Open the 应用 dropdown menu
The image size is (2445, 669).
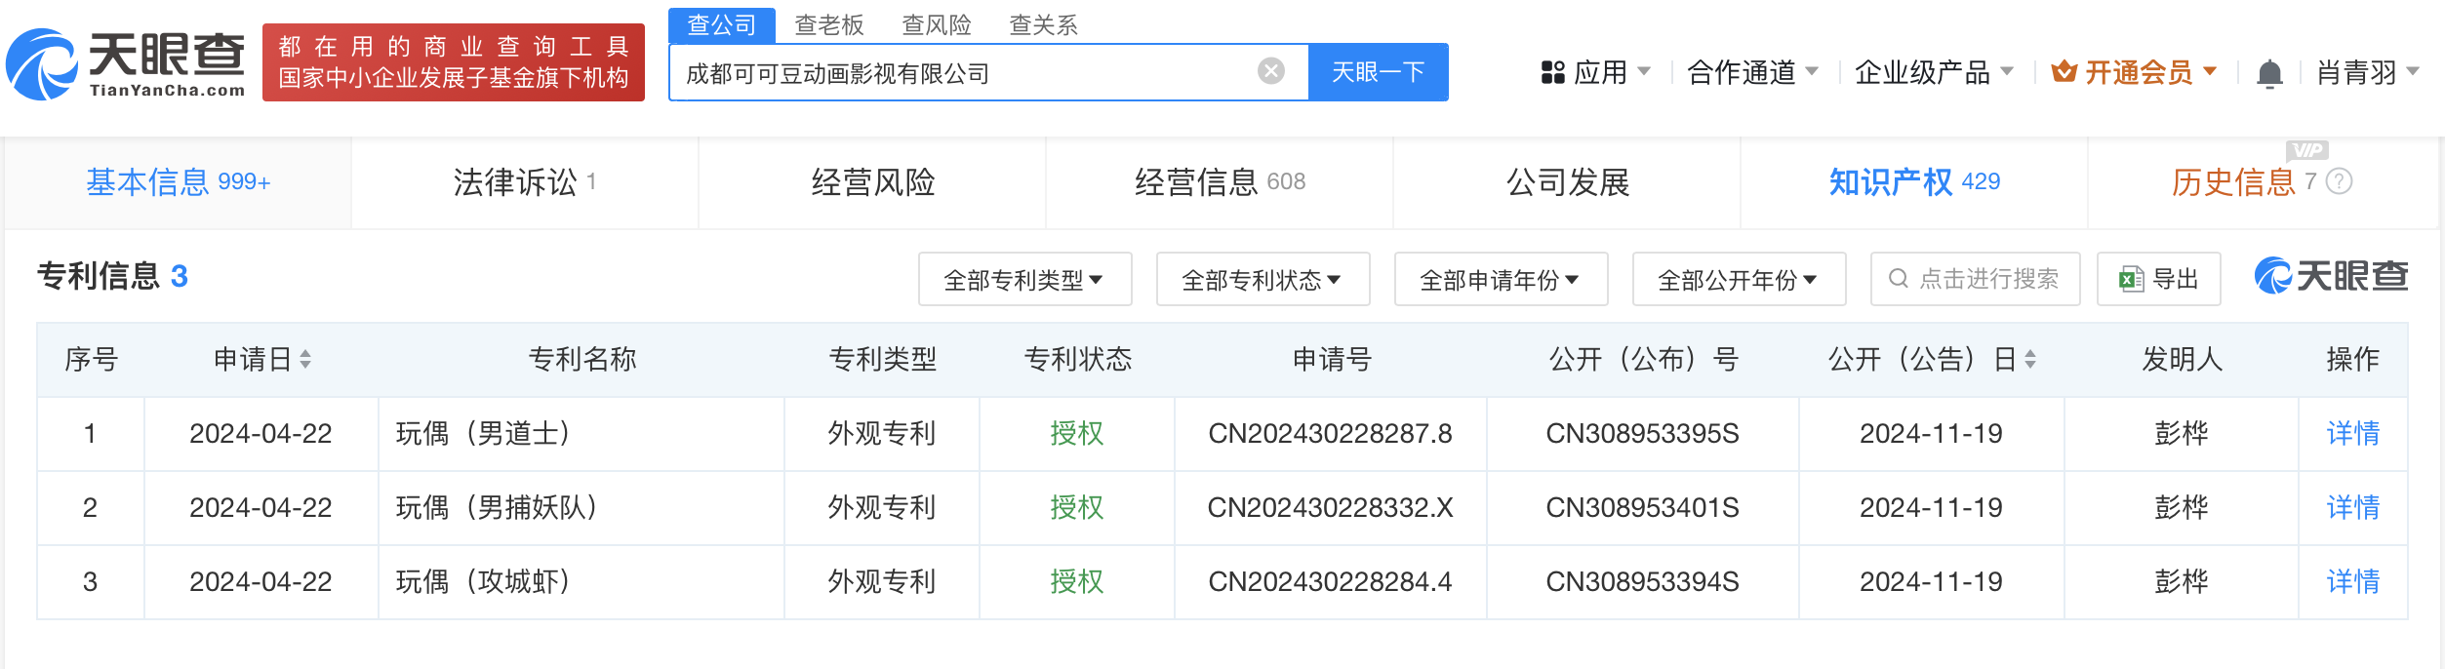[x=1596, y=72]
